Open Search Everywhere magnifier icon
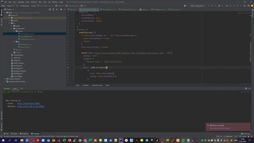 (x=249, y=6)
